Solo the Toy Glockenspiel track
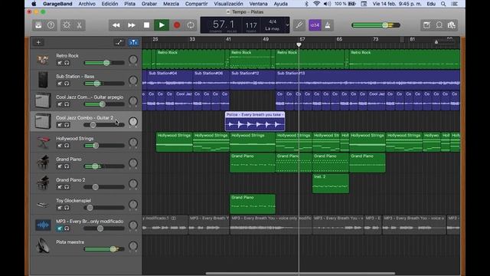The width and height of the screenshot is (490, 276). tap(67, 208)
